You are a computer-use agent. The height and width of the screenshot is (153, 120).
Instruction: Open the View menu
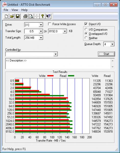(15, 10)
